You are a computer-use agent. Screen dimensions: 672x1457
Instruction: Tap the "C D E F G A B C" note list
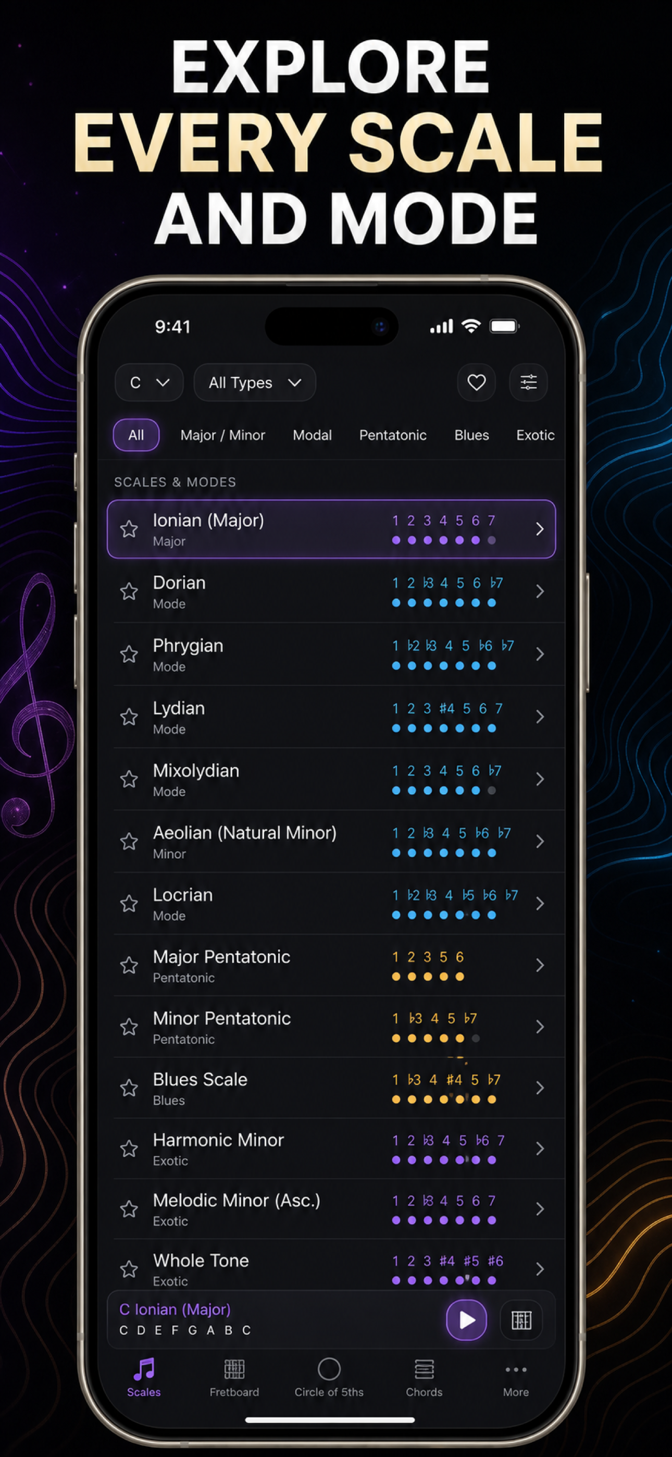pos(185,1331)
